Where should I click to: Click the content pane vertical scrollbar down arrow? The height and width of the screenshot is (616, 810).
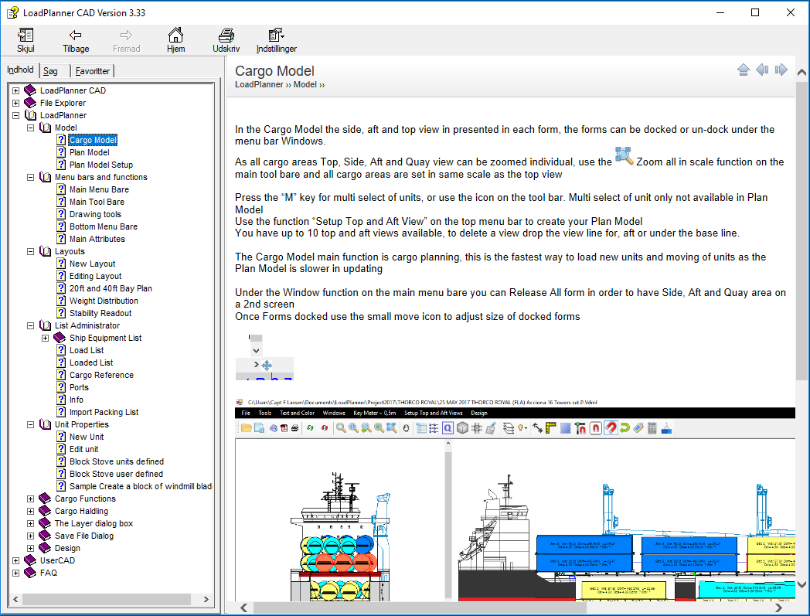click(801, 585)
